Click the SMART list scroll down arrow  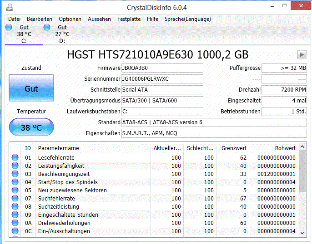pos(302,233)
